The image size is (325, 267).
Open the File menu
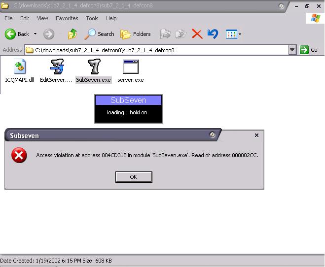point(8,18)
